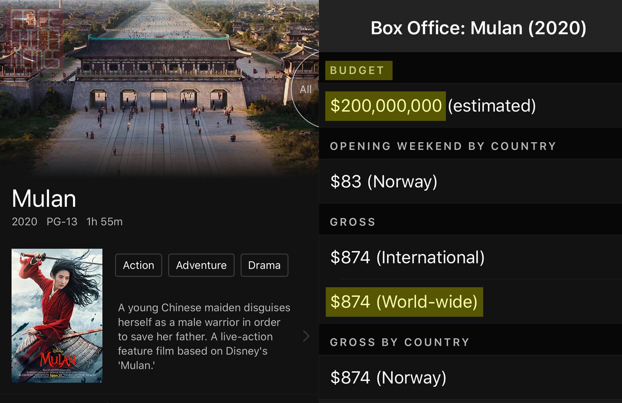Screen dimensions: 622x403
Task: Tap the All circular button on hero image
Action: point(305,89)
